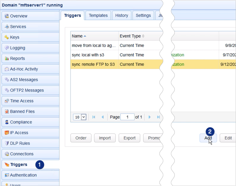Screen dimensions: 236x186
Task: Click the Logging speech bubble icon
Action: pos(7,48)
